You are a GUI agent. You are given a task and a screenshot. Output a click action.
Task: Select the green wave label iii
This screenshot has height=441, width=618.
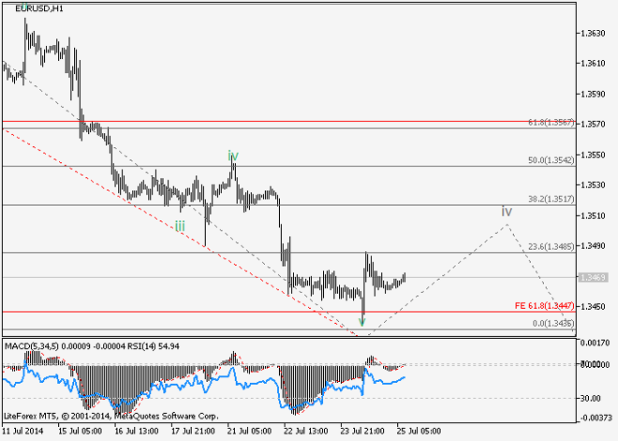pos(180,227)
